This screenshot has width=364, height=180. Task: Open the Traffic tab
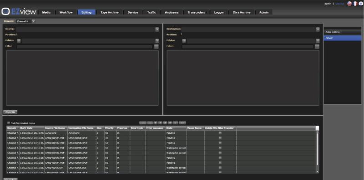pos(152,12)
